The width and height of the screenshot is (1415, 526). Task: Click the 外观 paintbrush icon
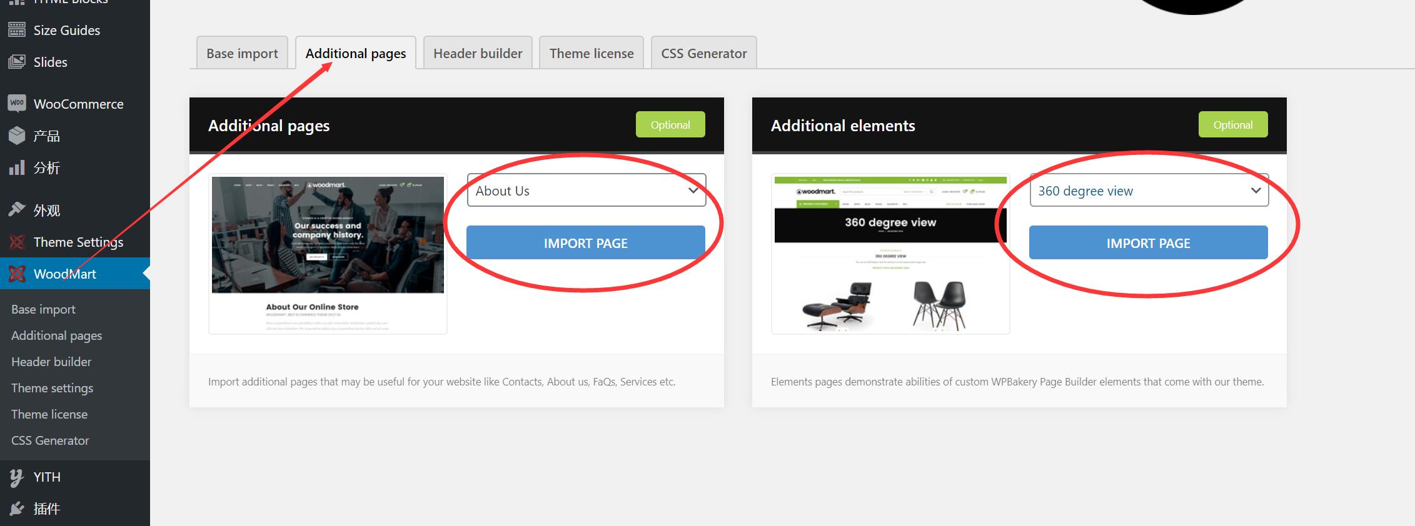[x=17, y=210]
